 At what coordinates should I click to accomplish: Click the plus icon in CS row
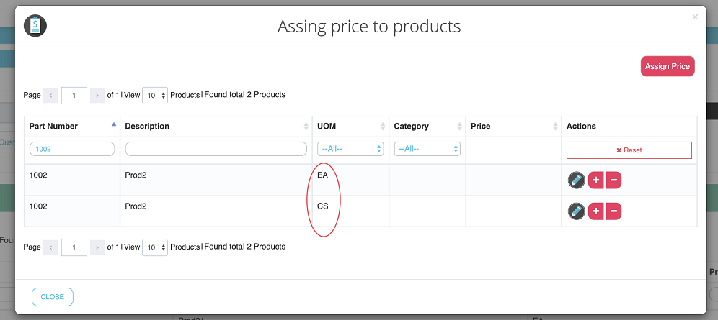point(595,211)
